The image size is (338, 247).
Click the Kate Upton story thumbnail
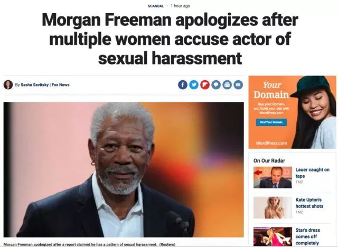click(x=273, y=207)
